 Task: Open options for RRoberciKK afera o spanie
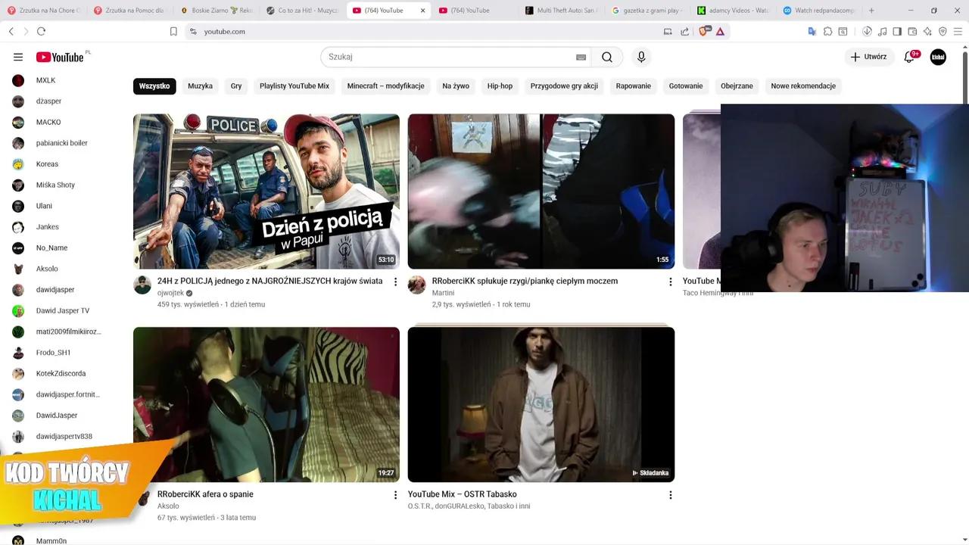[x=395, y=495]
